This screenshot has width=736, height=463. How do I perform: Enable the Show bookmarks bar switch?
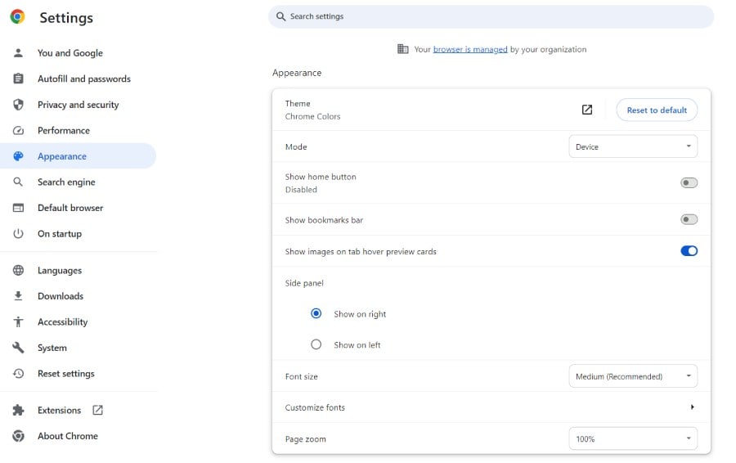[x=689, y=219]
